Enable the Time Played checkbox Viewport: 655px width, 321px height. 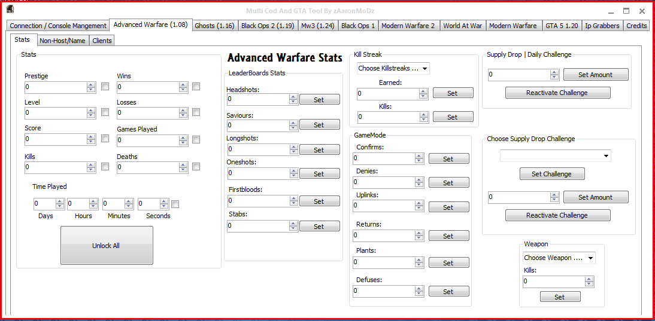[x=175, y=204]
